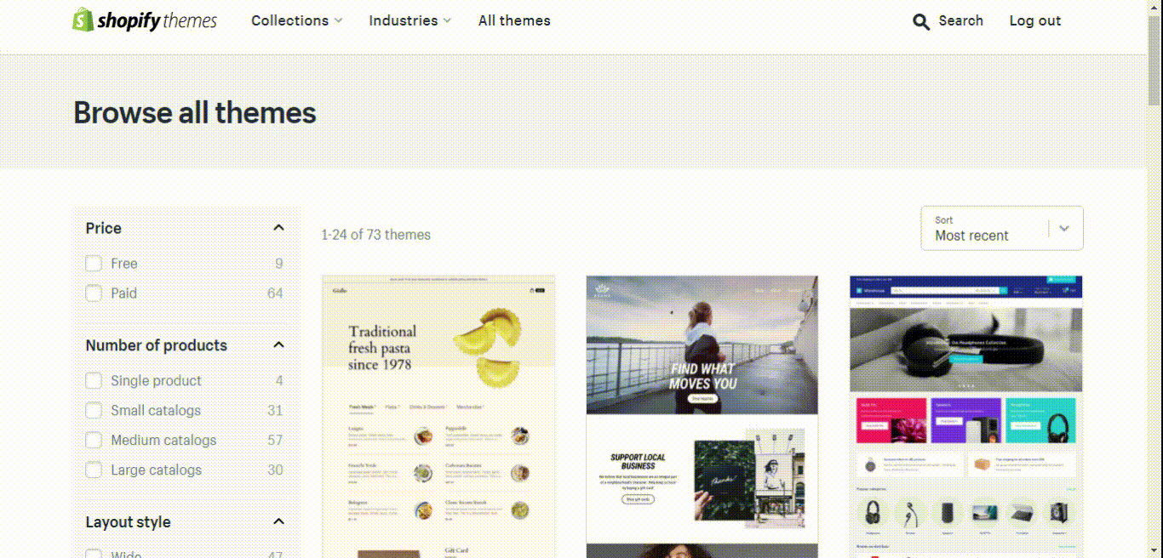
Task: Check the Free price filter
Action: coord(94,264)
